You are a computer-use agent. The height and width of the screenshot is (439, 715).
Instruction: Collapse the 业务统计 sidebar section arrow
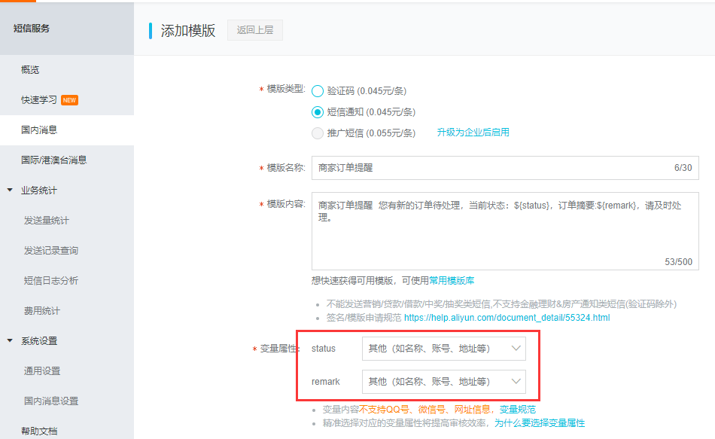[x=10, y=191]
